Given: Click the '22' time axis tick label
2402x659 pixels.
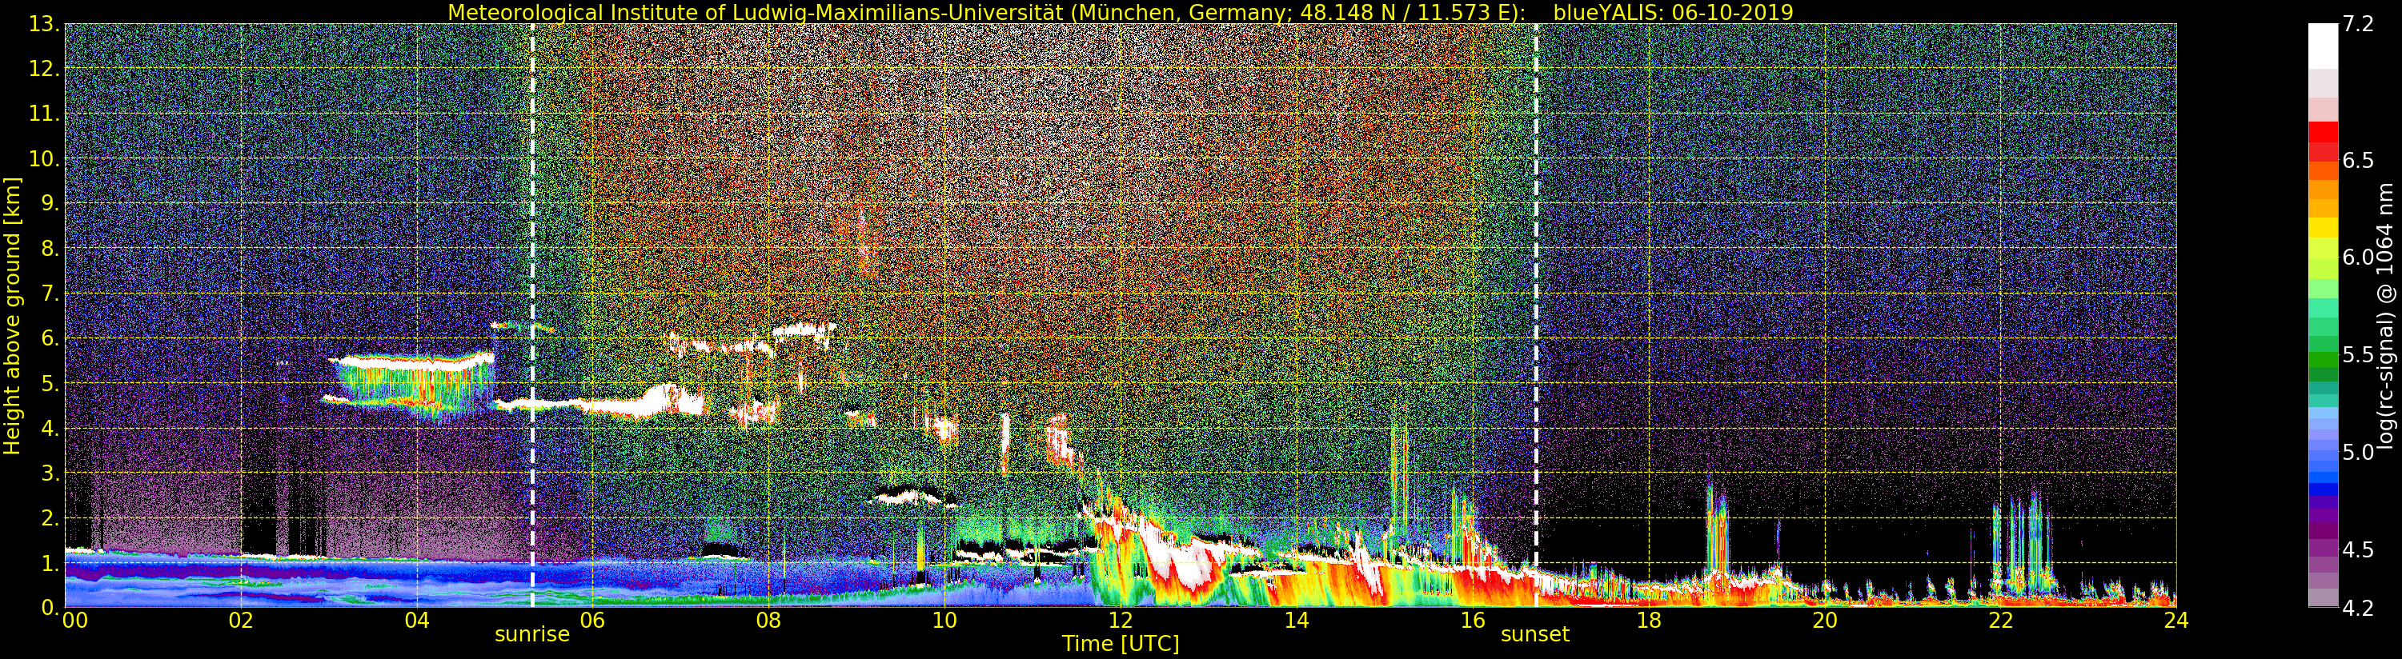Looking at the screenshot, I should point(2000,621).
